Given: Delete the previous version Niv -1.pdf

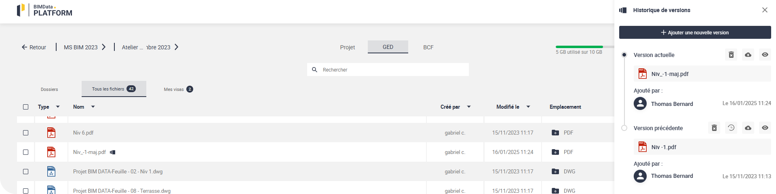Looking at the screenshot, I should pyautogui.click(x=714, y=128).
